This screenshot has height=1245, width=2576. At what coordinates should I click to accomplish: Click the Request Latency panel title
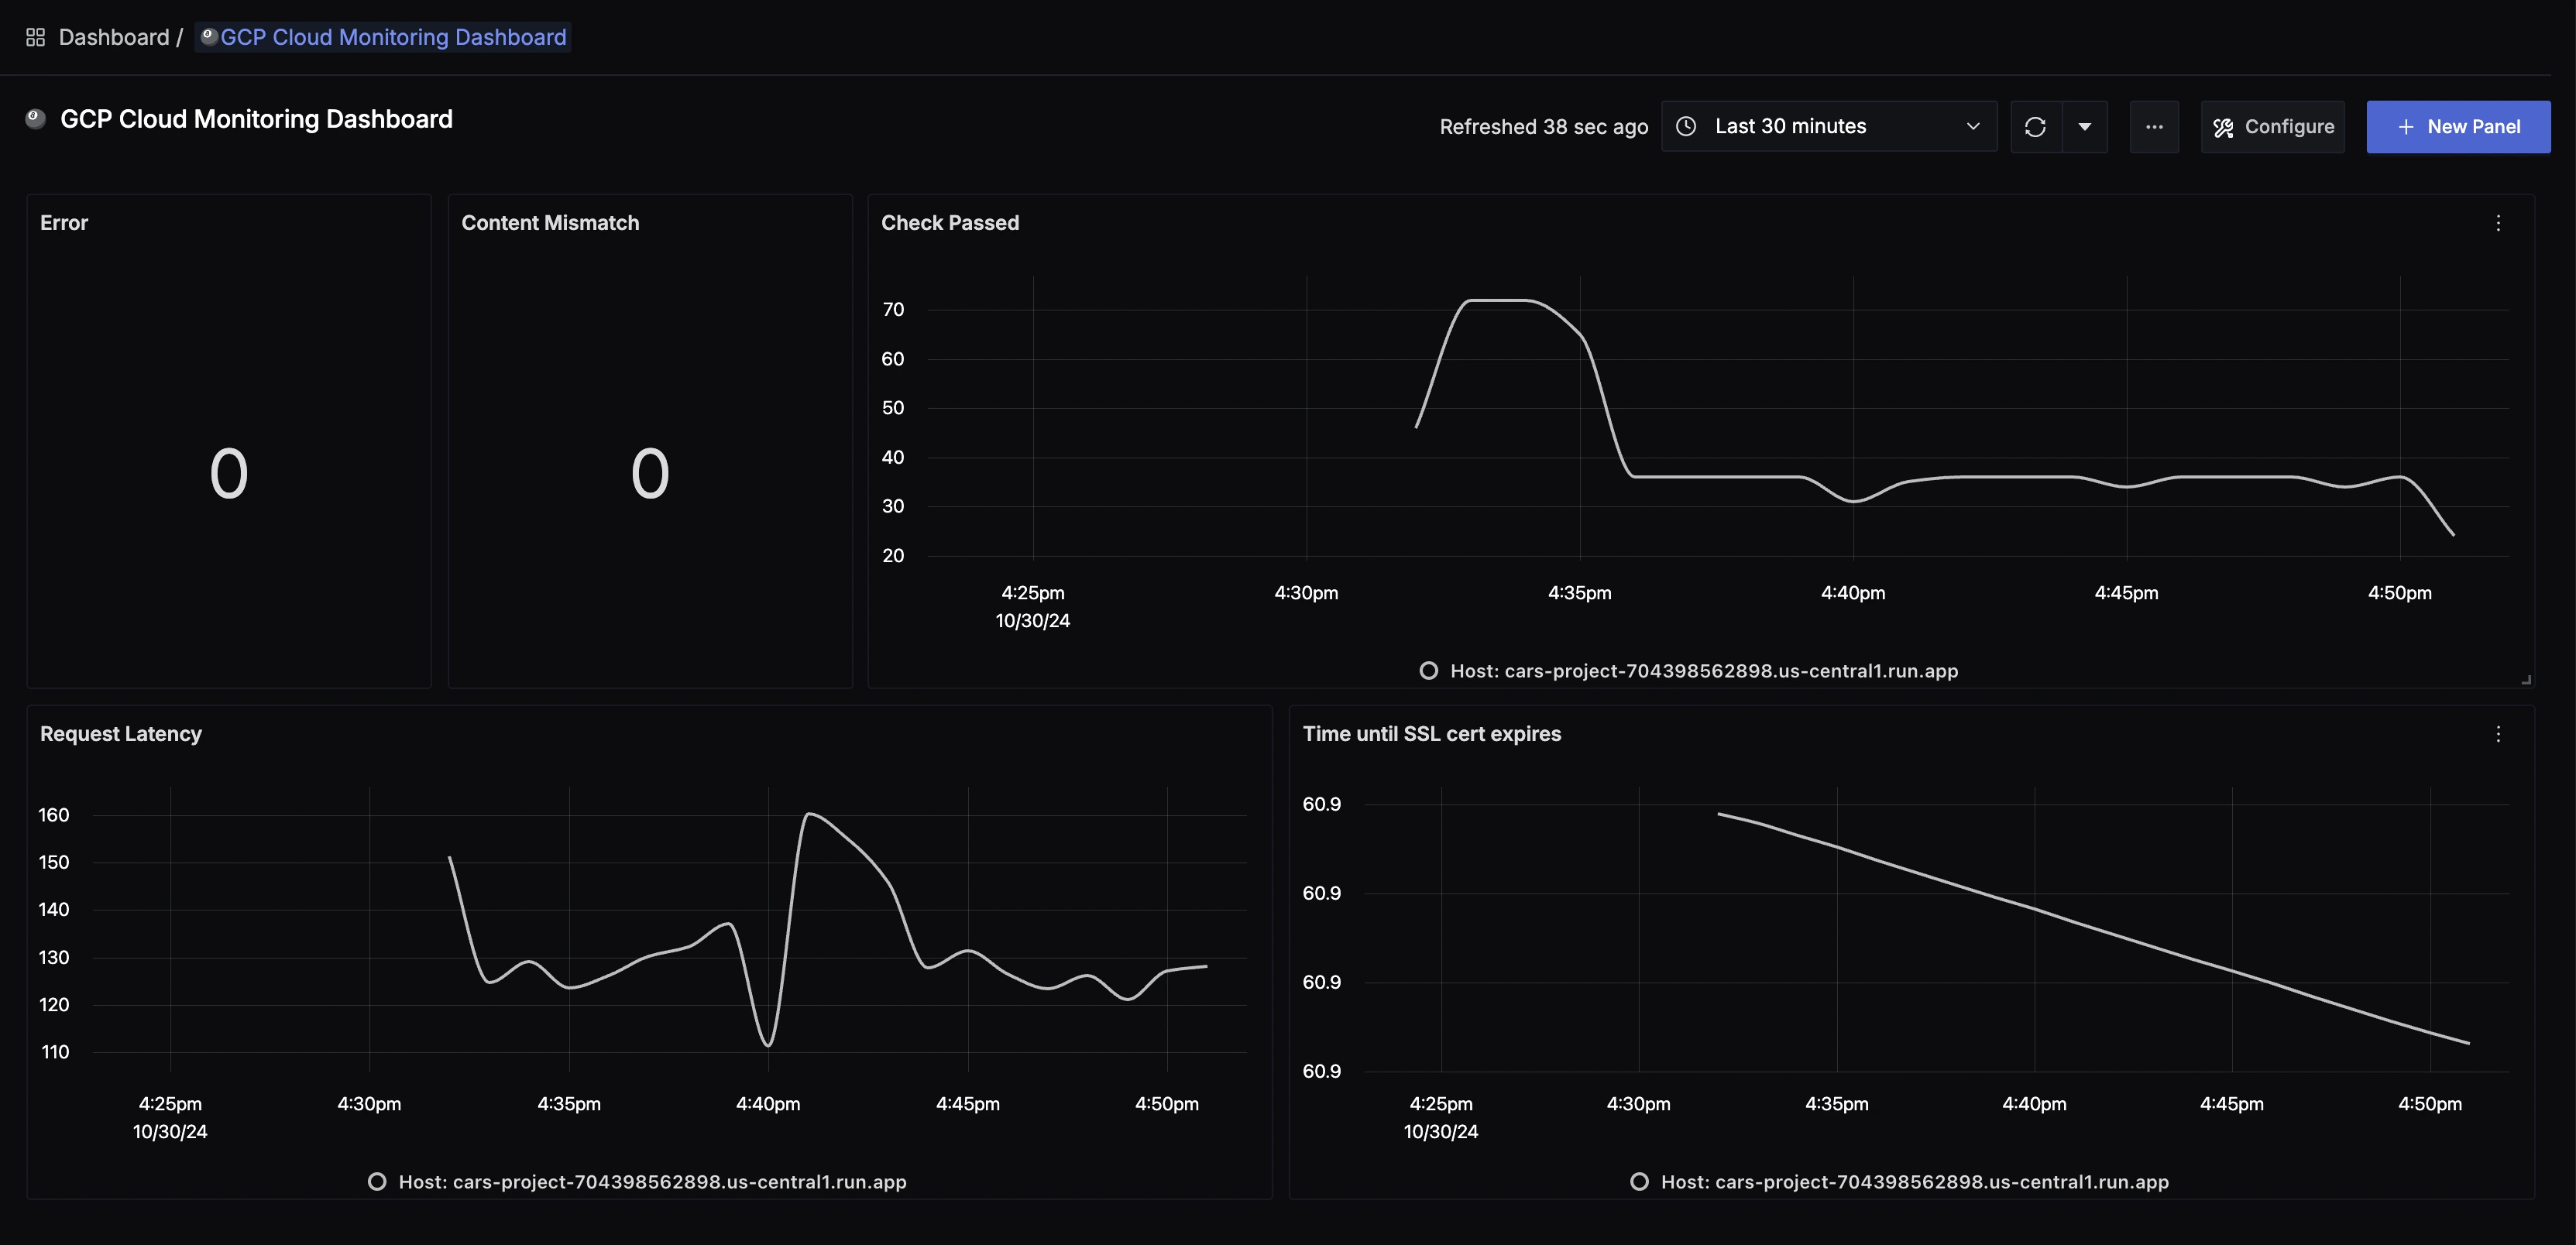point(121,734)
